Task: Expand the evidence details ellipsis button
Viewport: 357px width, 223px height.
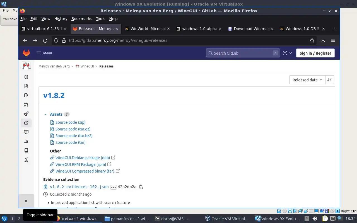Action: point(113,187)
